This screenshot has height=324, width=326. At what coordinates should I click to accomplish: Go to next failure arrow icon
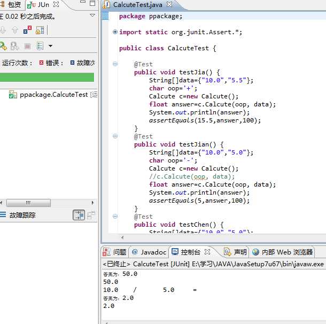(x=3, y=30)
